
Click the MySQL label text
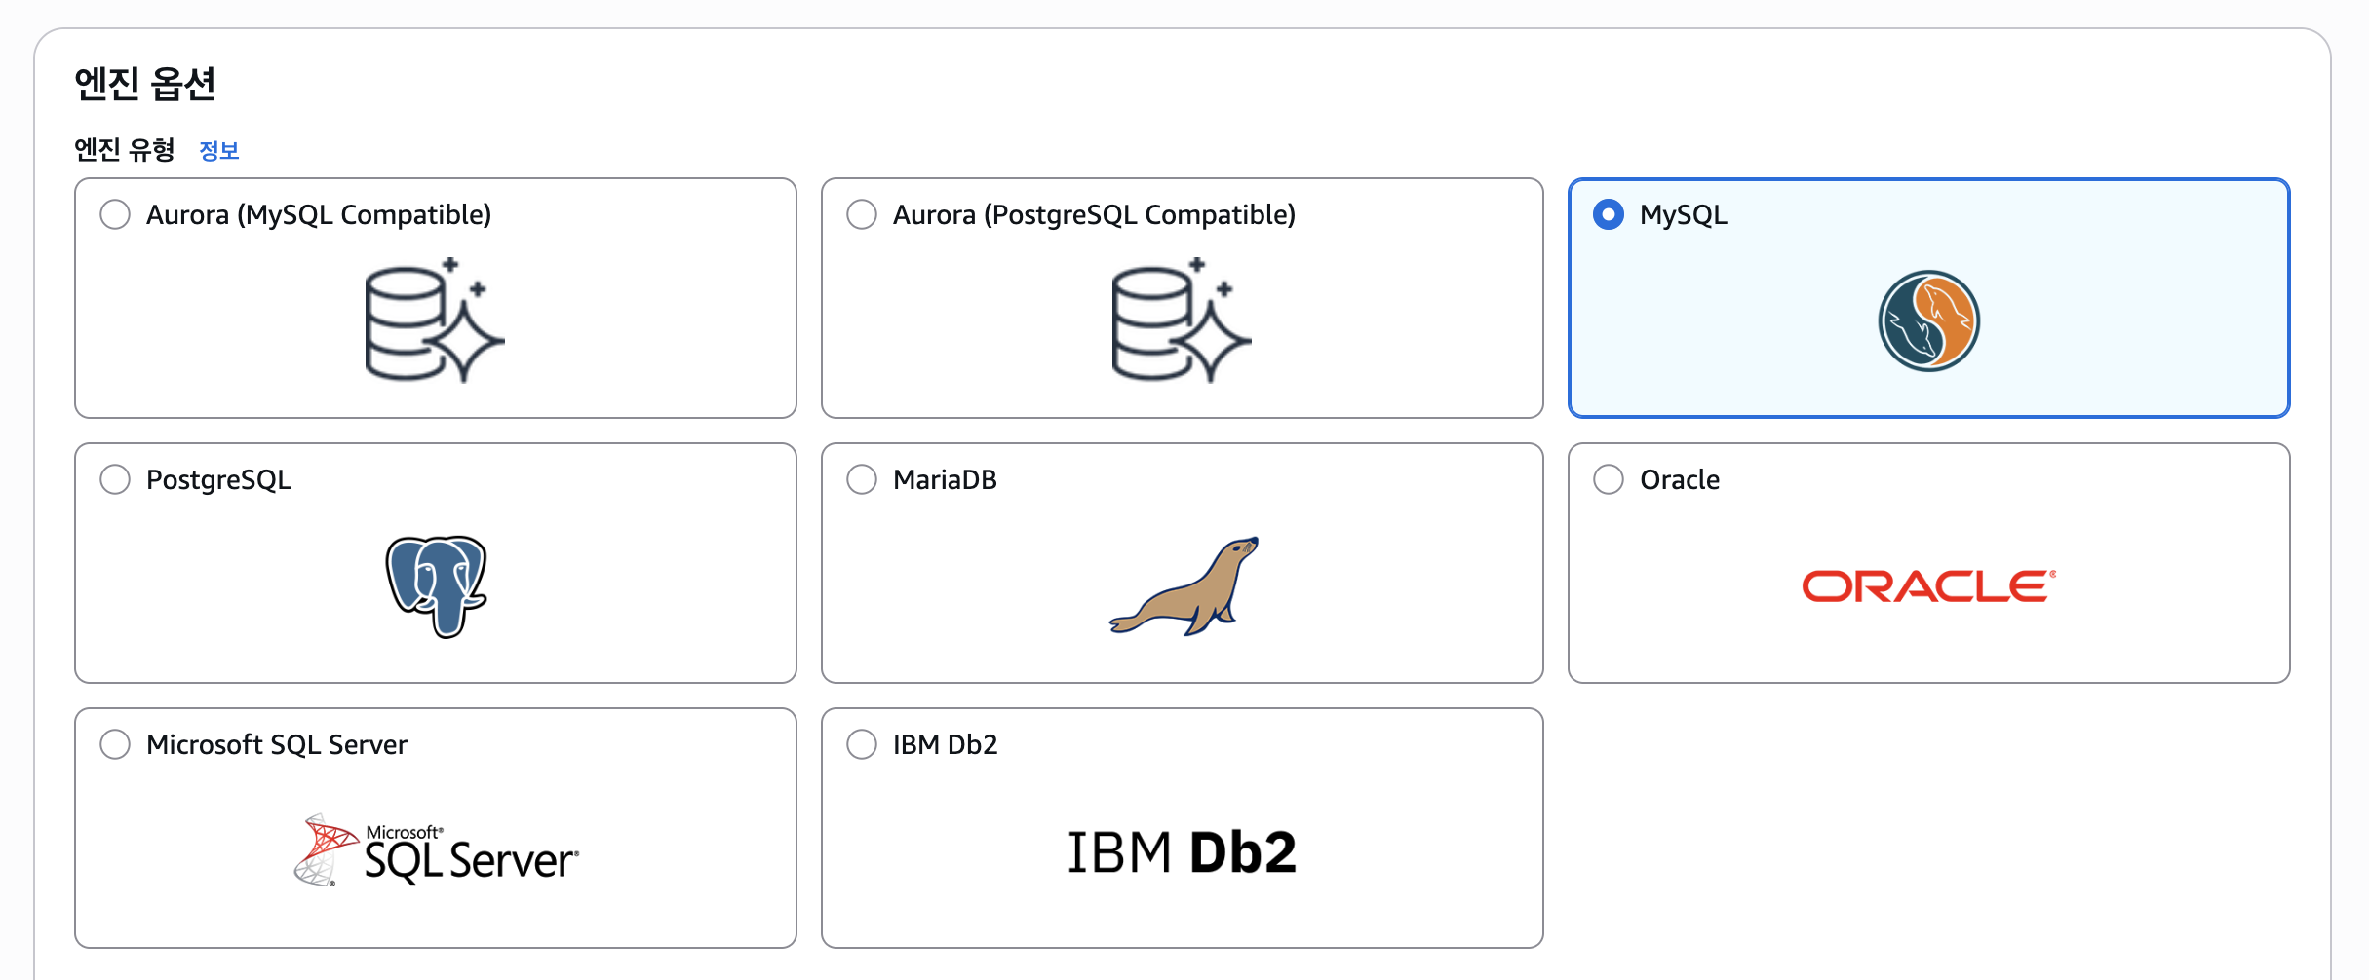pos(1684,215)
